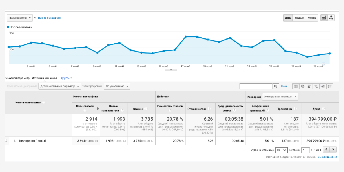Expand the Дополнительный параметр dropdown
This screenshot has width=344, height=172.
pyautogui.click(x=60, y=86)
